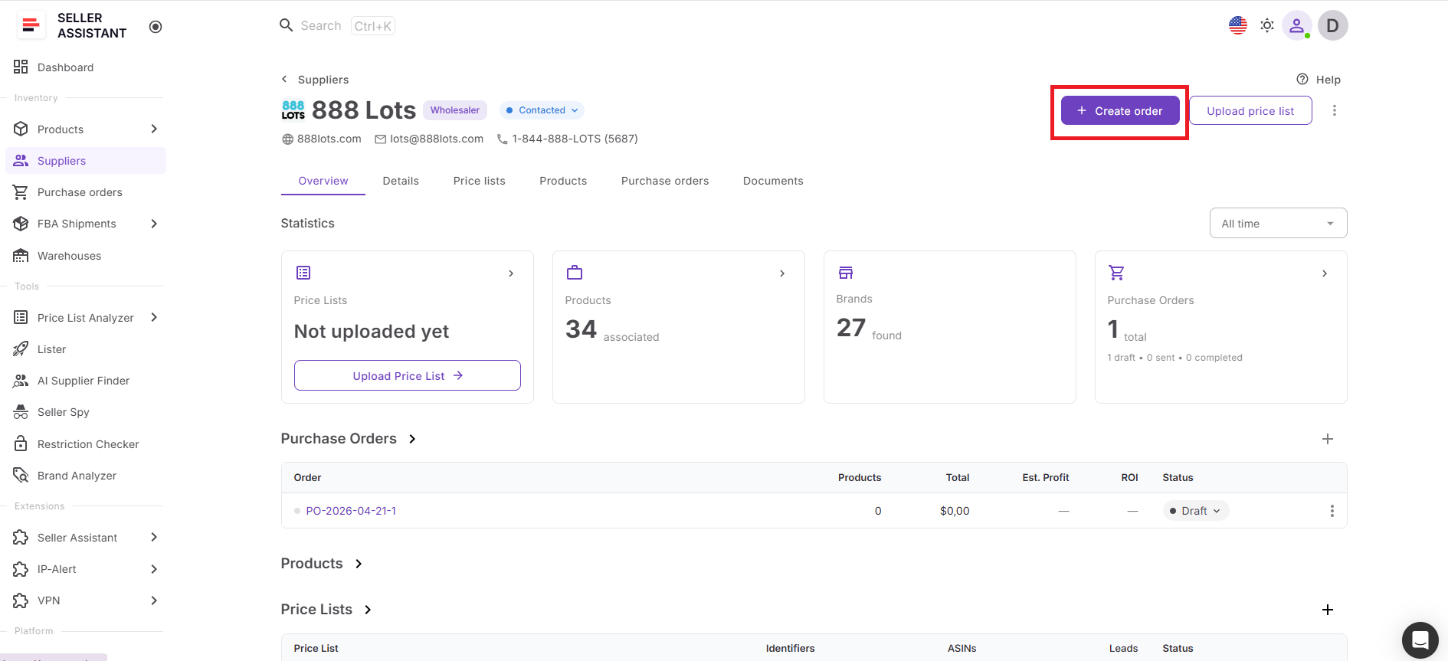Image resolution: width=1448 pixels, height=661 pixels.
Task: Expand the FBA Shipments submenu
Action: (x=154, y=224)
